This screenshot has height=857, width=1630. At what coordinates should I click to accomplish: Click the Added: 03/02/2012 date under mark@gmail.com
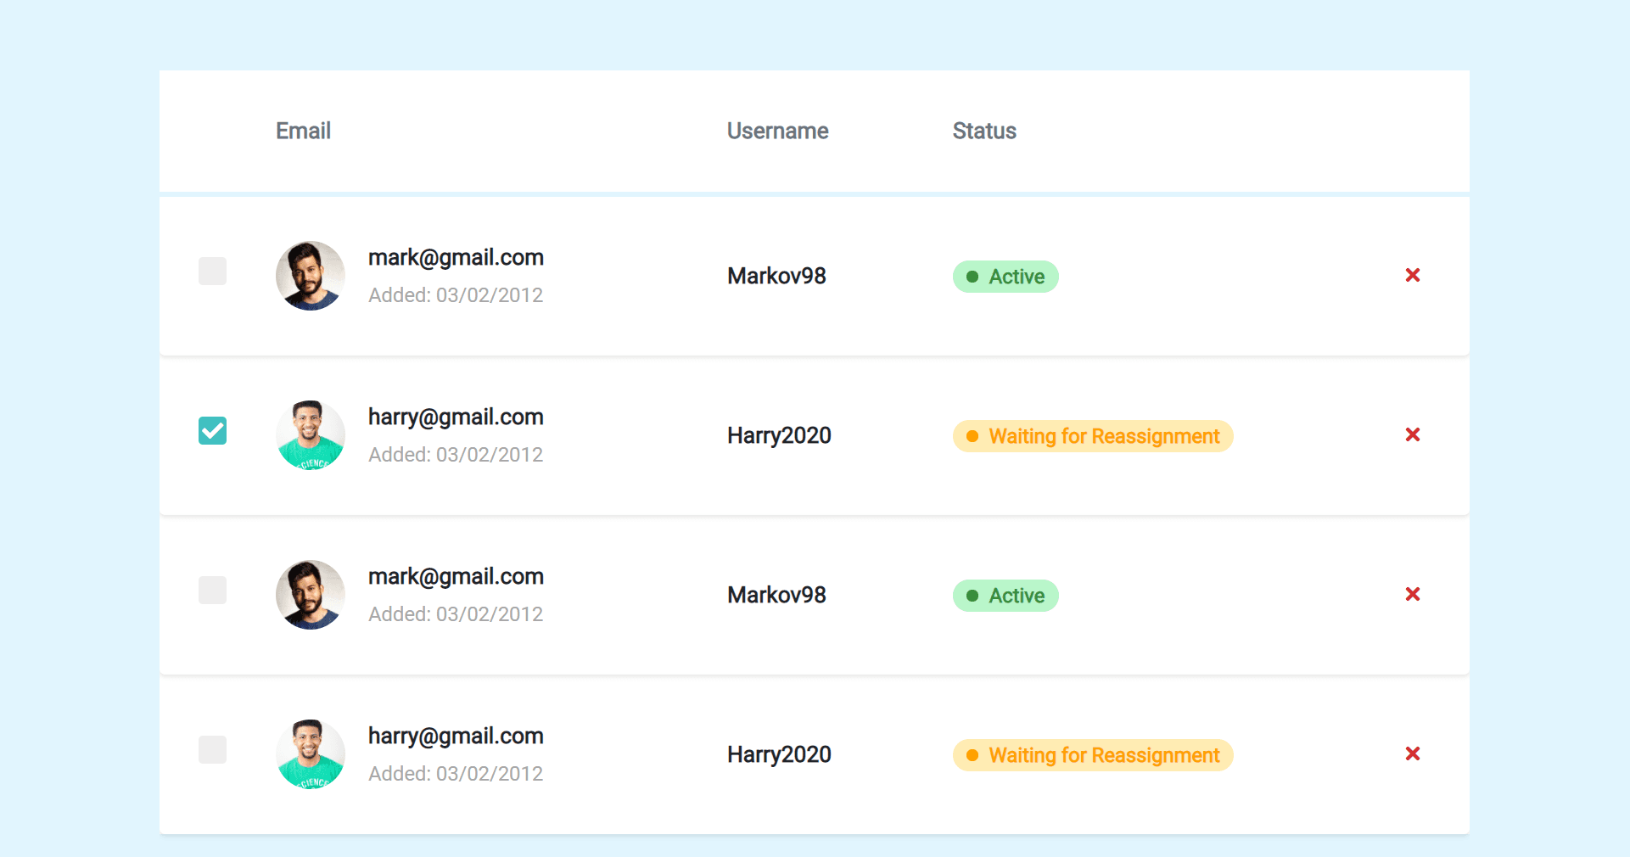[x=456, y=294]
